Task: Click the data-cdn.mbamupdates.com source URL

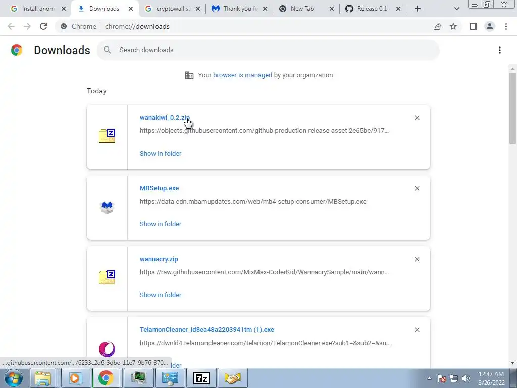Action: click(253, 201)
